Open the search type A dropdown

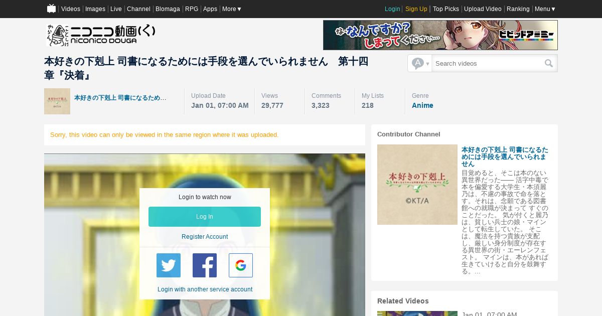click(420, 63)
